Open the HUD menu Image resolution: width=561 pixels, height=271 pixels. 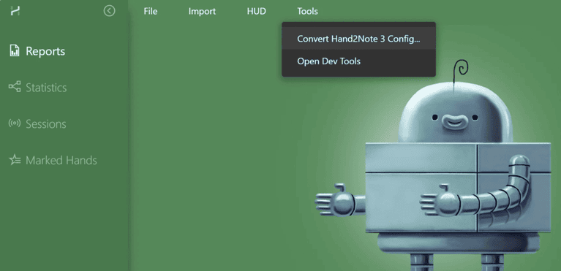tap(257, 12)
